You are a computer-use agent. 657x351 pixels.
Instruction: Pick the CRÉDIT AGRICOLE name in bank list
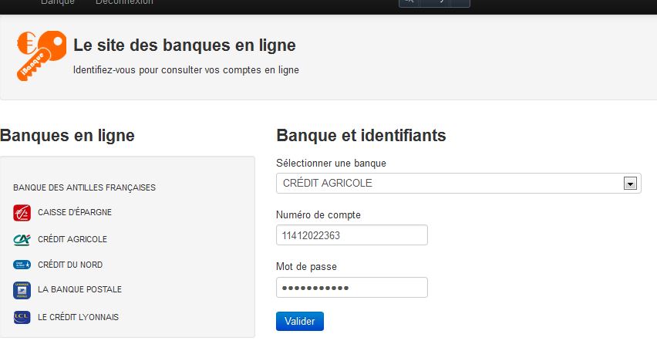point(72,239)
